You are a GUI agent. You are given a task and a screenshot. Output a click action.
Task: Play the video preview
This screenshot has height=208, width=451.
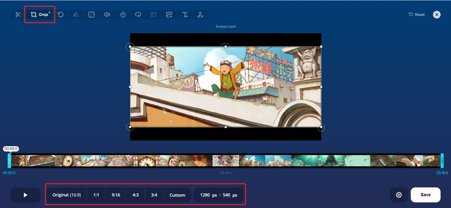(x=25, y=195)
